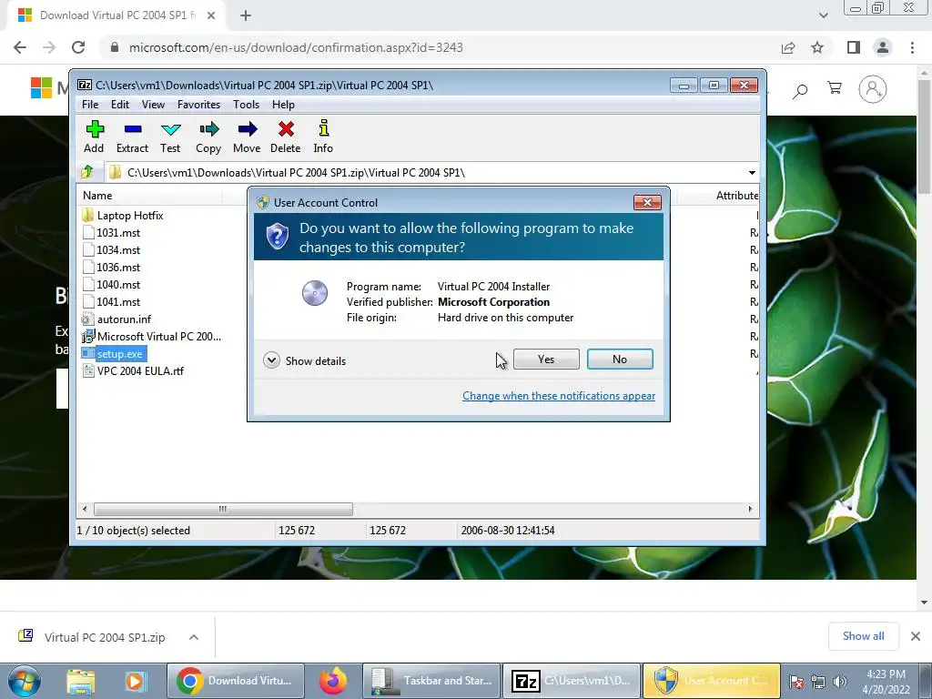Click Show all downloads

[863, 636]
